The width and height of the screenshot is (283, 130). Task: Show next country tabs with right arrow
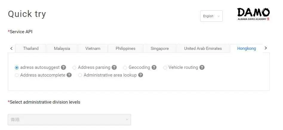coord(265,48)
